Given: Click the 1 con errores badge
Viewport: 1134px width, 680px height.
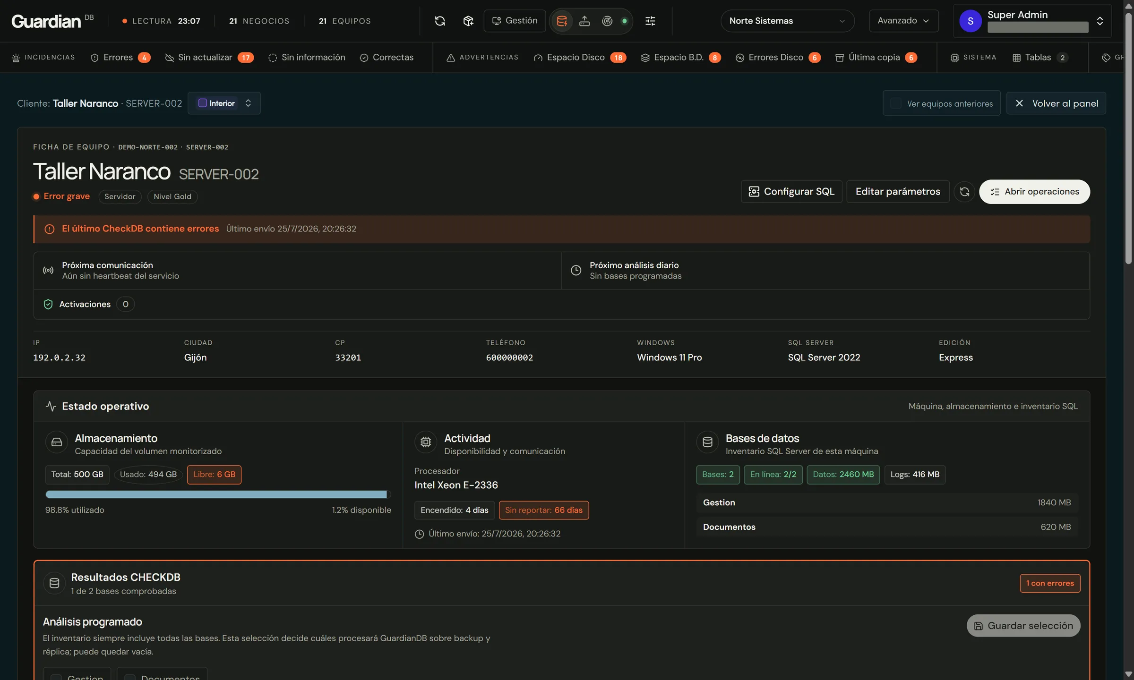Looking at the screenshot, I should tap(1050, 584).
